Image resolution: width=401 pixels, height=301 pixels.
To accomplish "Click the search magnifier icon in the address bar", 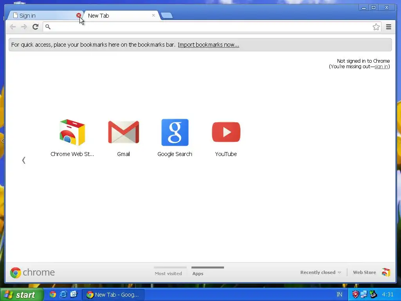I will [x=48, y=27].
